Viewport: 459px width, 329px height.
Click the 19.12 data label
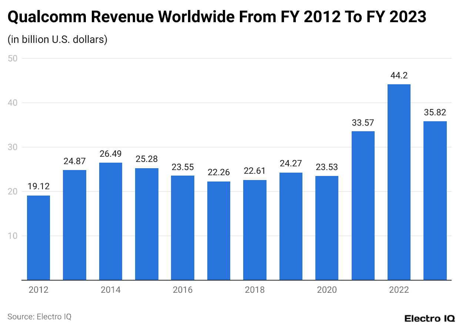coord(38,186)
